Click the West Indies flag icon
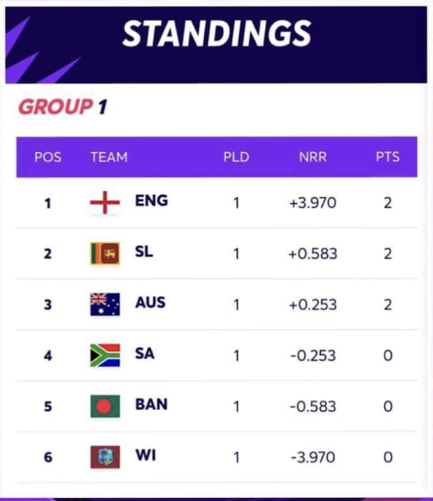Screen dimensions: 433x501 [x=105, y=457]
